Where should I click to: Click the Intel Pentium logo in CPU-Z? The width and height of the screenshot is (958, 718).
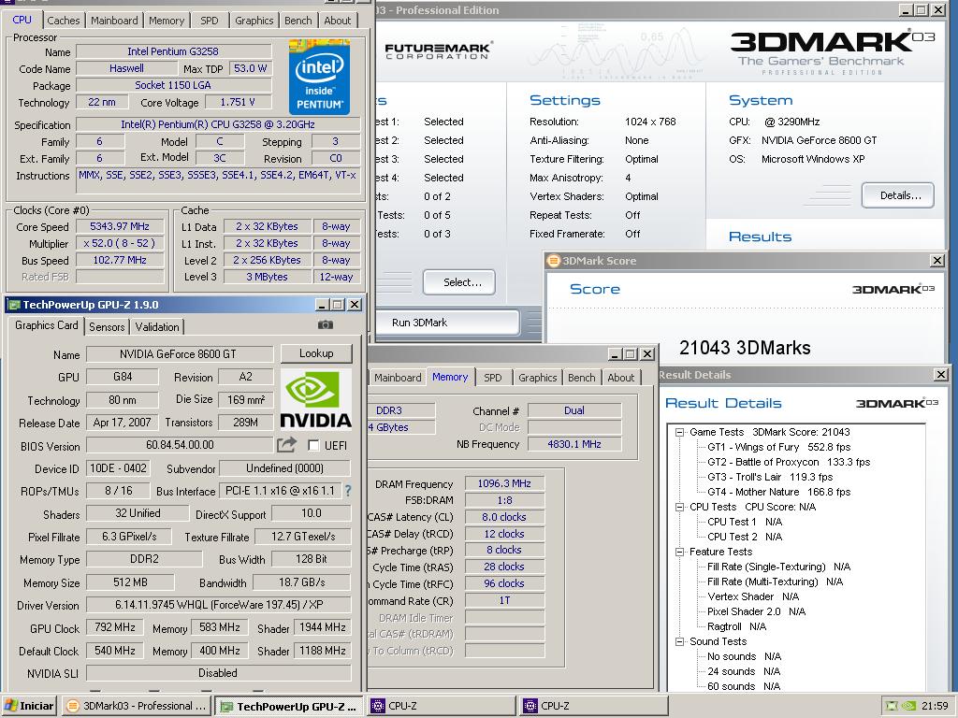pos(319,77)
